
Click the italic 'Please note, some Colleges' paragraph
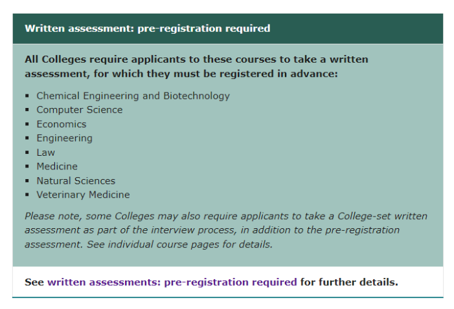[x=225, y=230]
